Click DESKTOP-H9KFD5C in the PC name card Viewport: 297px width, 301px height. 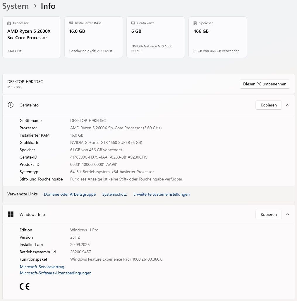point(25,82)
